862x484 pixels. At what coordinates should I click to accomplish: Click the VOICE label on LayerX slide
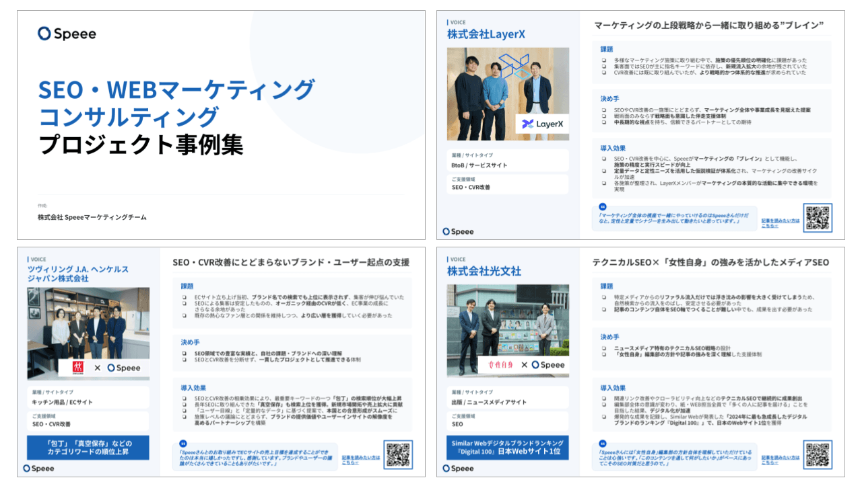(457, 22)
